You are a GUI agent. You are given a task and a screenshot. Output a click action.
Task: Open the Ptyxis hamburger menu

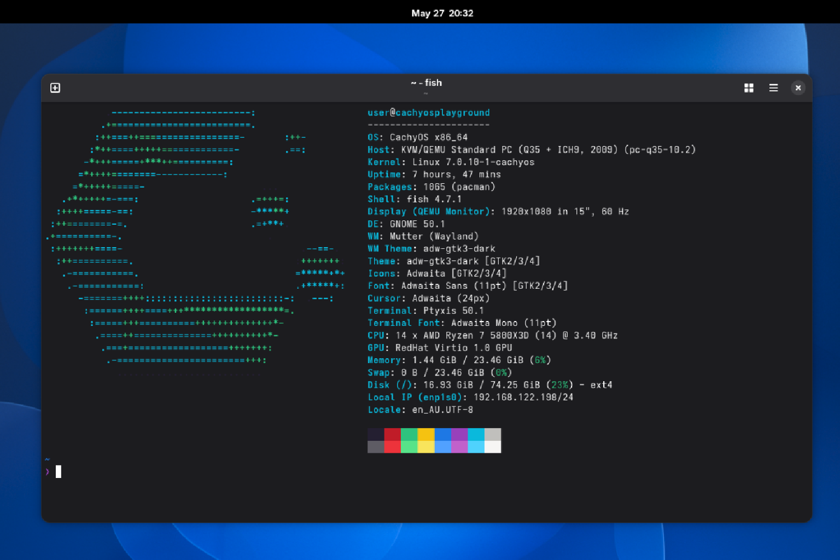pyautogui.click(x=773, y=88)
